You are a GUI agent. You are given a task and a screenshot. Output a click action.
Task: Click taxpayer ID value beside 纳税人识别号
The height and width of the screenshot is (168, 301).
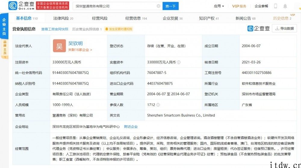pyautogui.click(x=70, y=84)
